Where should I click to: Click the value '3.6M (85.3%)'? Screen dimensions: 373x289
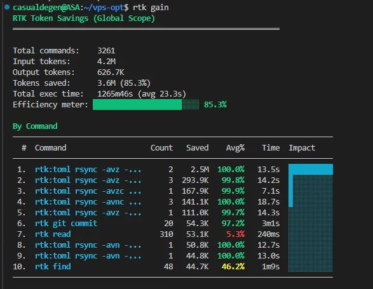[124, 83]
